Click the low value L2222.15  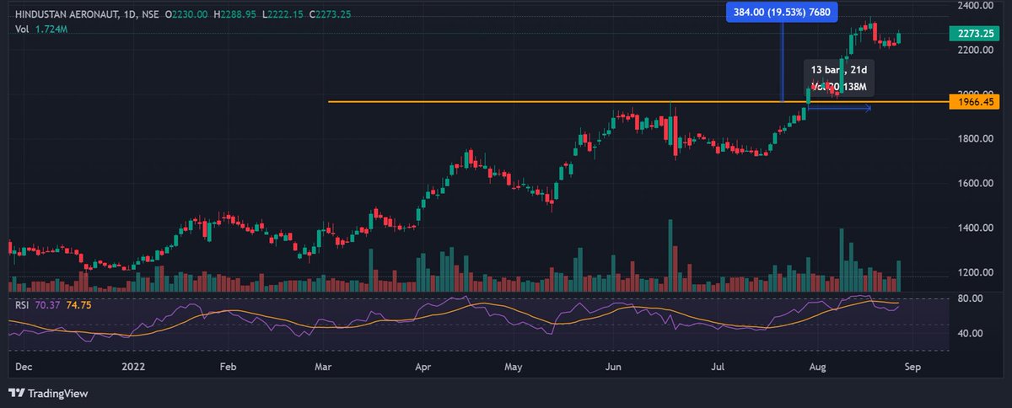(x=283, y=14)
